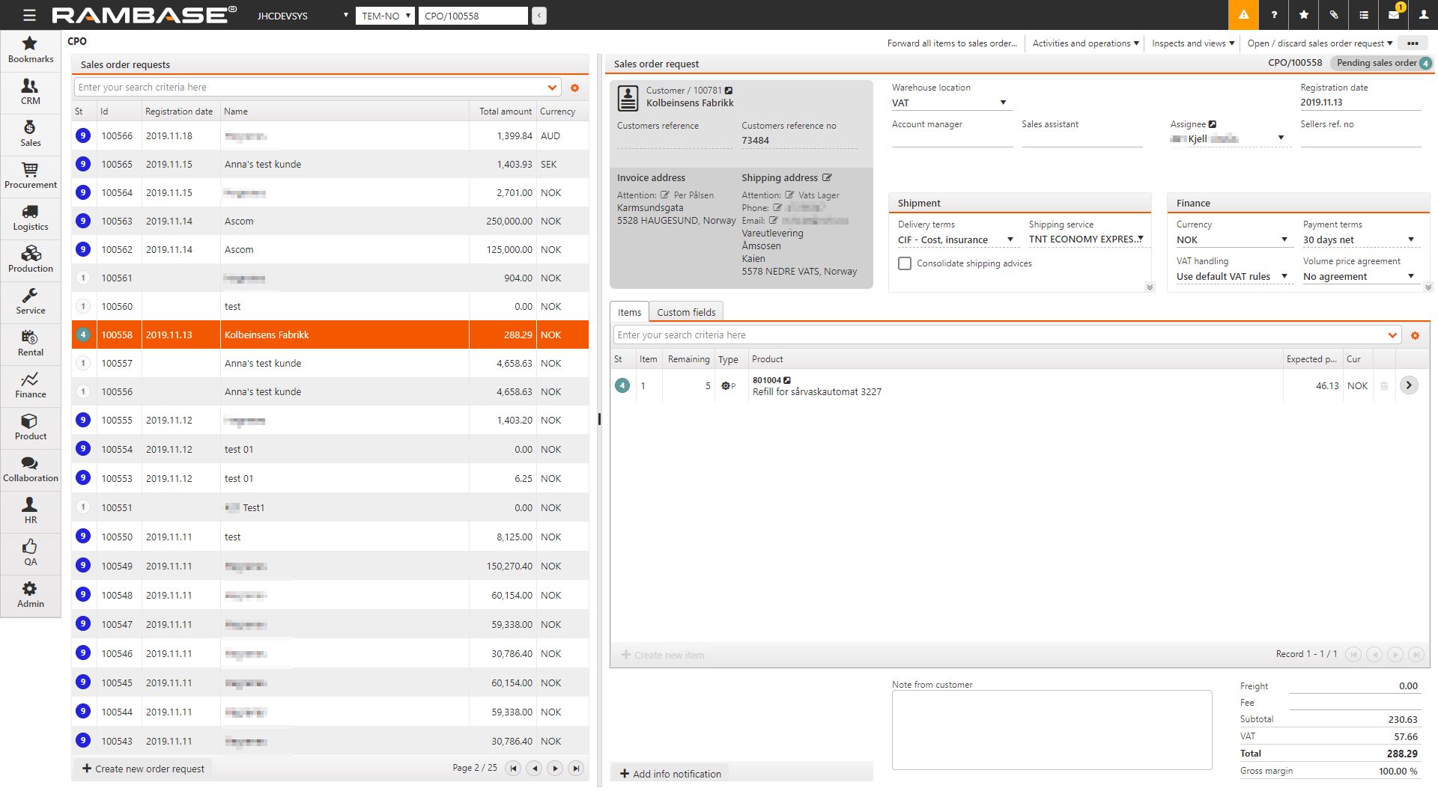The width and height of the screenshot is (1438, 791).
Task: Open the Inspects and views menu
Action: pos(1192,43)
